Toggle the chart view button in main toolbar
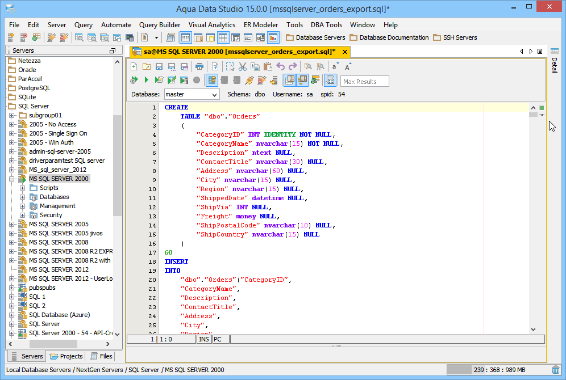Screen dimensions: 566x380 point(273,37)
